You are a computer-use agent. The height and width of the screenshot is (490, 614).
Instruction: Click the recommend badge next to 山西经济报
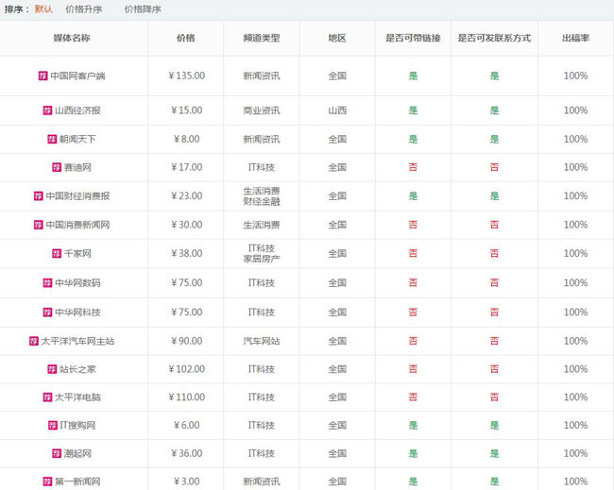click(47, 110)
